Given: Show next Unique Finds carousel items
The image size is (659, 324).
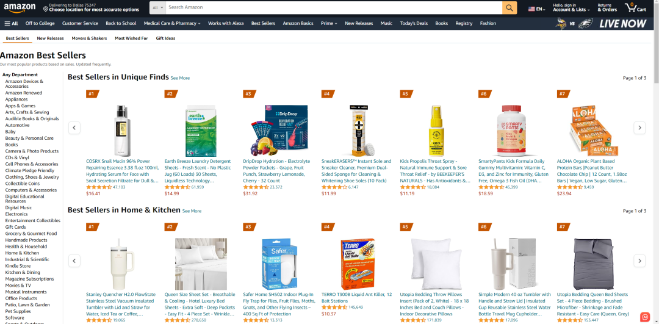Looking at the screenshot, I should [639, 128].
